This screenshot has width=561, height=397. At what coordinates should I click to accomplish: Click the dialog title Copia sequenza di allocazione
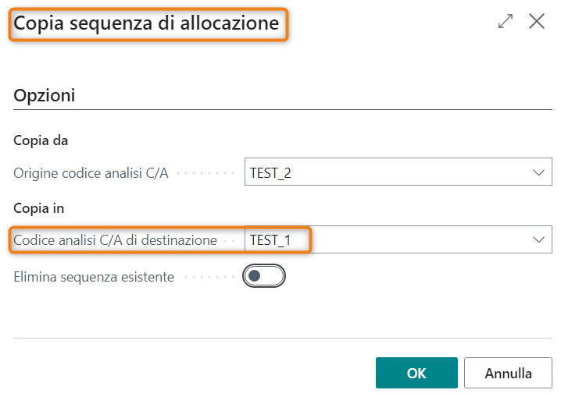point(147,23)
